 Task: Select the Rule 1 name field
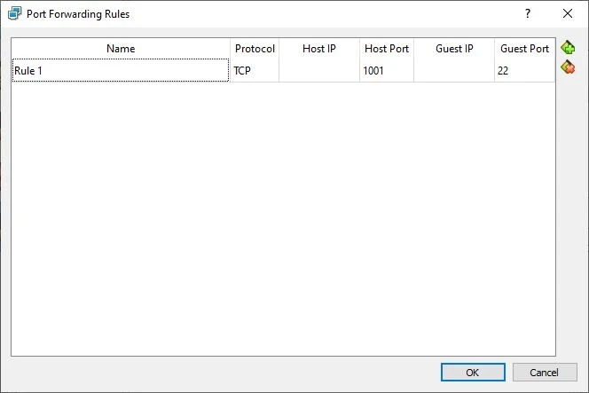(120, 71)
